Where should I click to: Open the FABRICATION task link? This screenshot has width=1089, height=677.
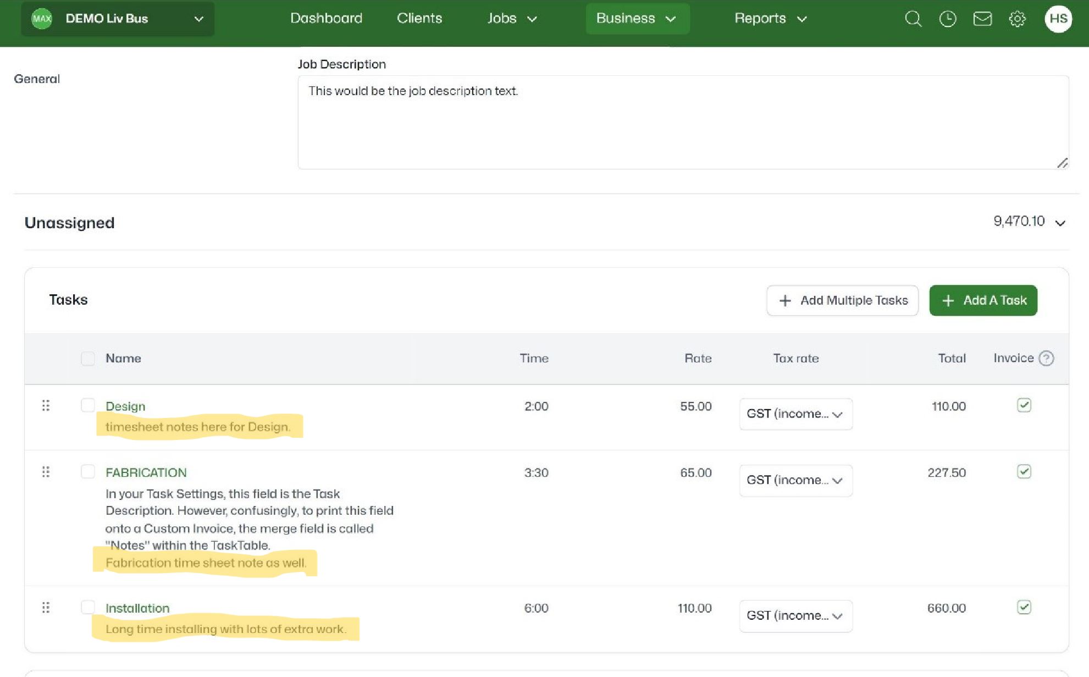coord(146,472)
